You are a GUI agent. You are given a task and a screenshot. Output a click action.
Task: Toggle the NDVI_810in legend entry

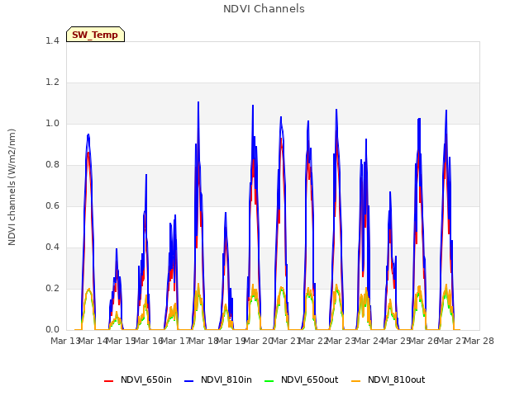point(218,379)
